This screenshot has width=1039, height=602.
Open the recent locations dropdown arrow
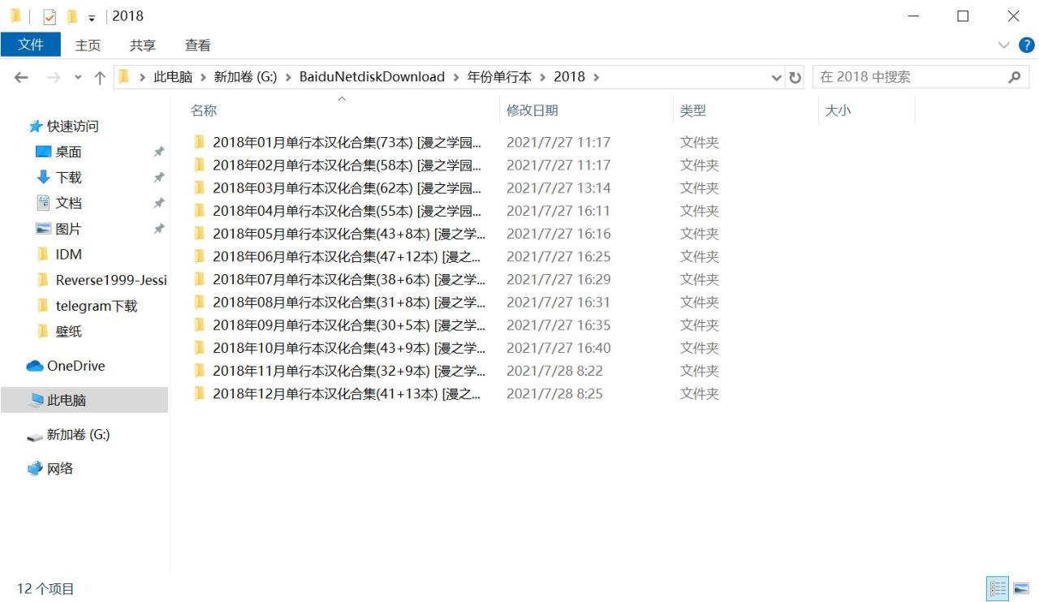point(78,77)
